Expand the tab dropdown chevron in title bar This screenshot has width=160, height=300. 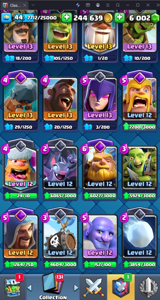pos(33,5)
